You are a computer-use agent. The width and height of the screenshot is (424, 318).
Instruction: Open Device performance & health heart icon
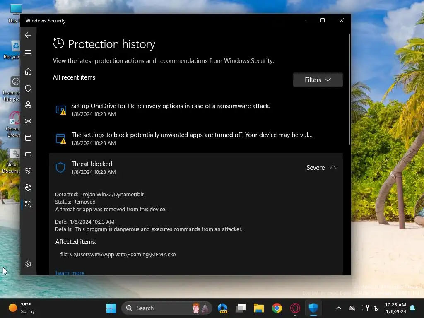tap(28, 171)
